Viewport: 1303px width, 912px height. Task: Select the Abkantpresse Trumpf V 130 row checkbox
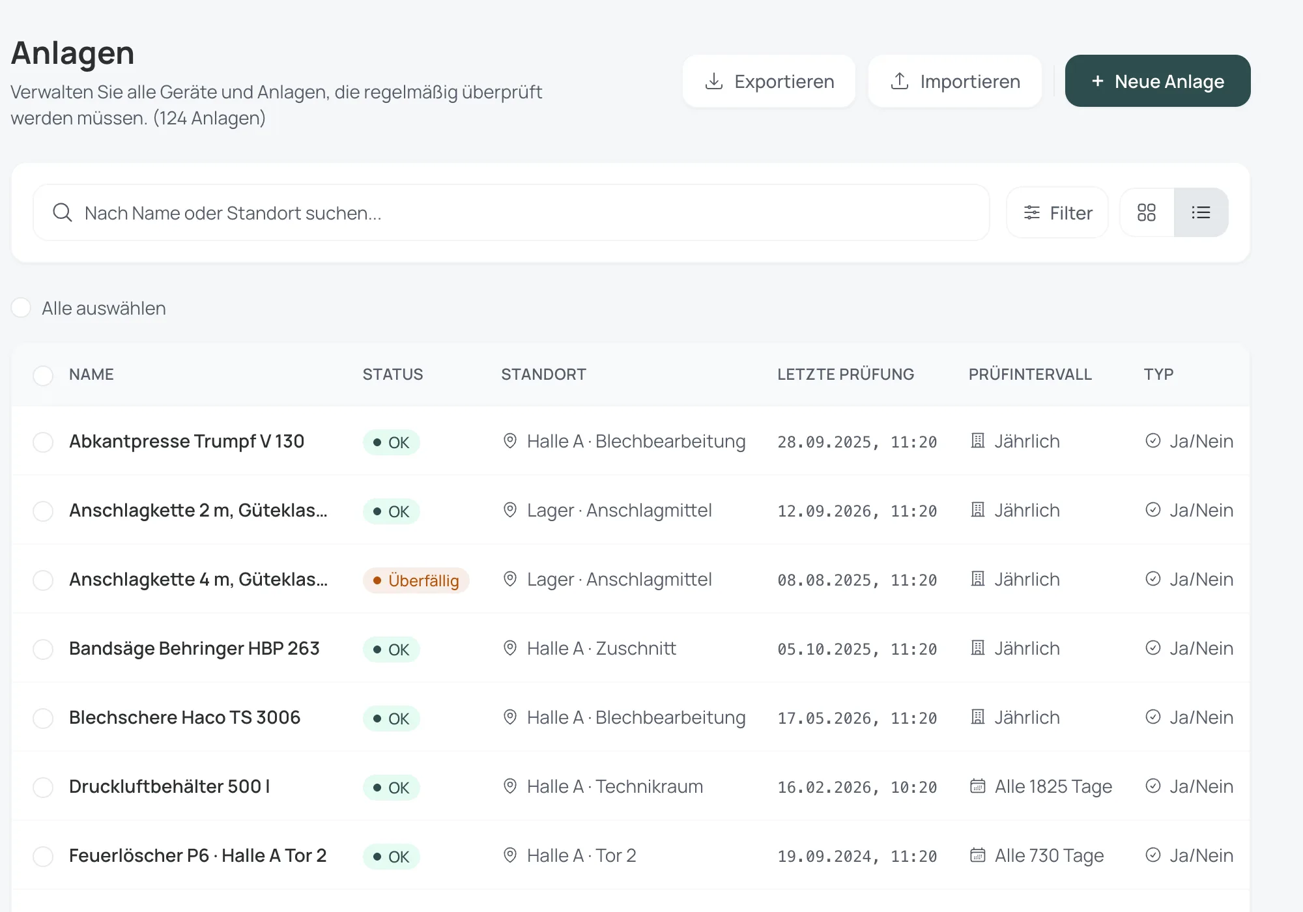point(43,442)
